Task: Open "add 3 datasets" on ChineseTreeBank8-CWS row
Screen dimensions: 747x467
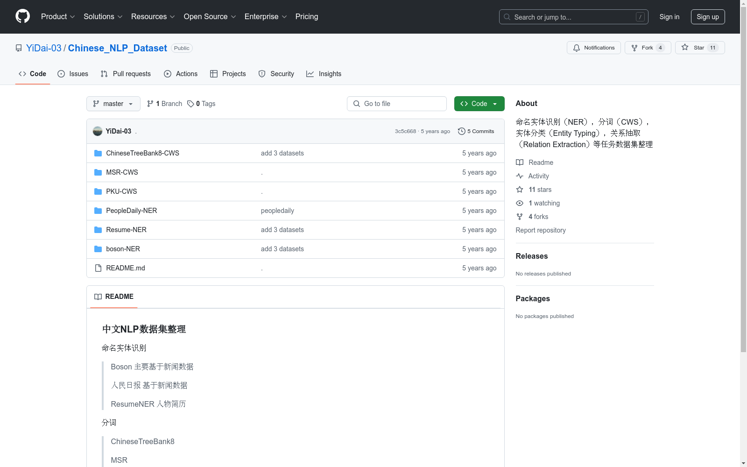Action: (282, 153)
